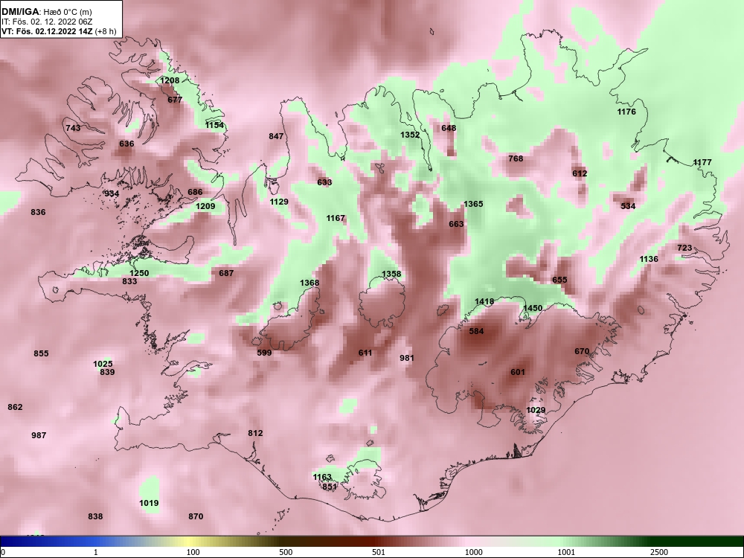
Task: Select the 862 ocean value
Action: (x=15, y=407)
